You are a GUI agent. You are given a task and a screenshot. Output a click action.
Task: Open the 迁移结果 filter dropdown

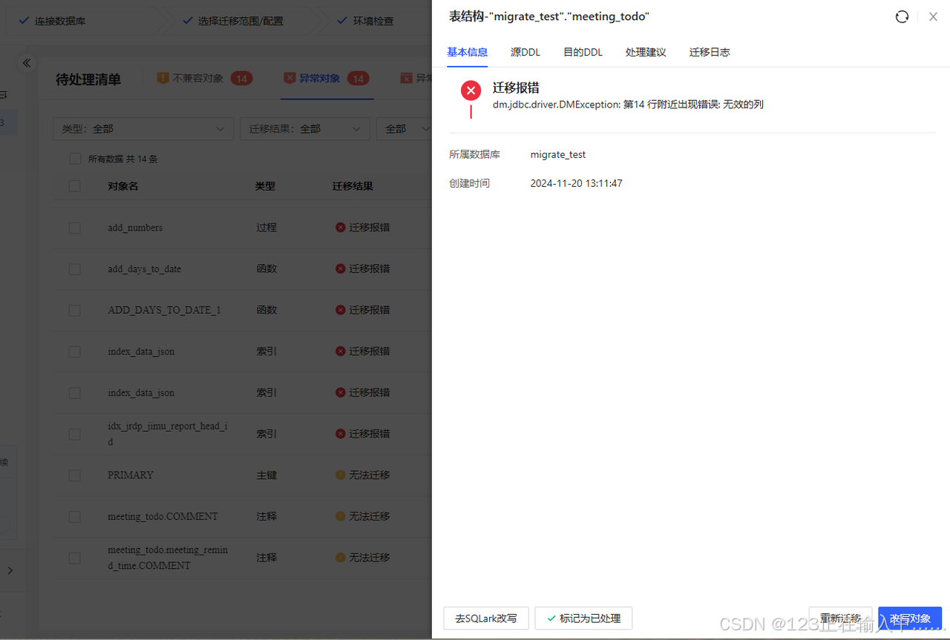[304, 128]
